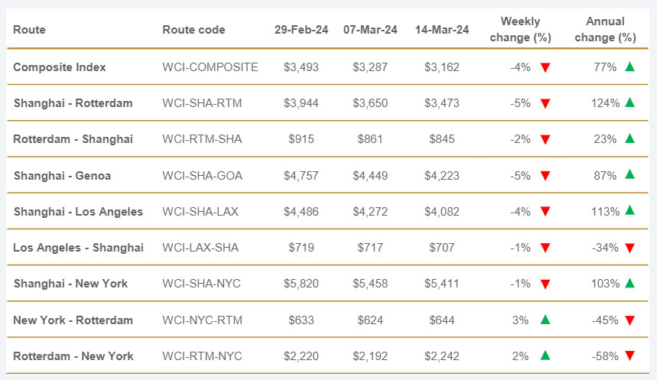
Task: Click the Shanghai - Genoa route name
Action: [62, 176]
